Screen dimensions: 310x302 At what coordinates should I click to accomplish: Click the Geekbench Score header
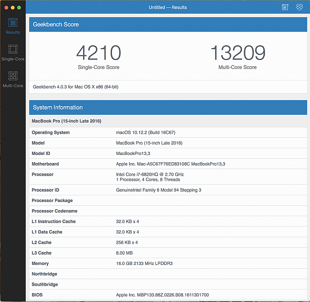168,24
